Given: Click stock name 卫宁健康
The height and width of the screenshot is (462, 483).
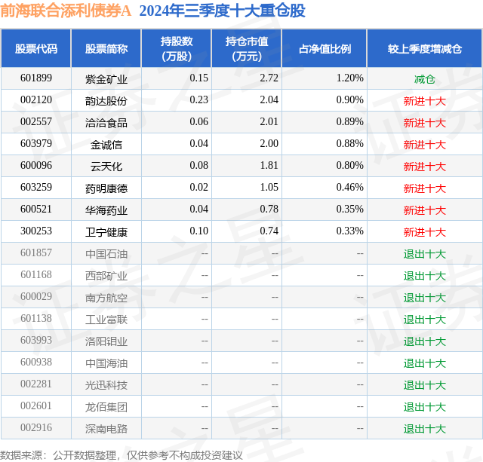Looking at the screenshot, I should pos(106,232).
